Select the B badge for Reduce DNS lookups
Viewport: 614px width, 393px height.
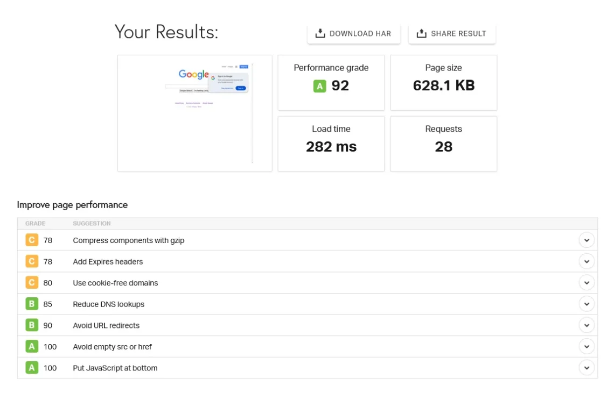[x=31, y=304]
